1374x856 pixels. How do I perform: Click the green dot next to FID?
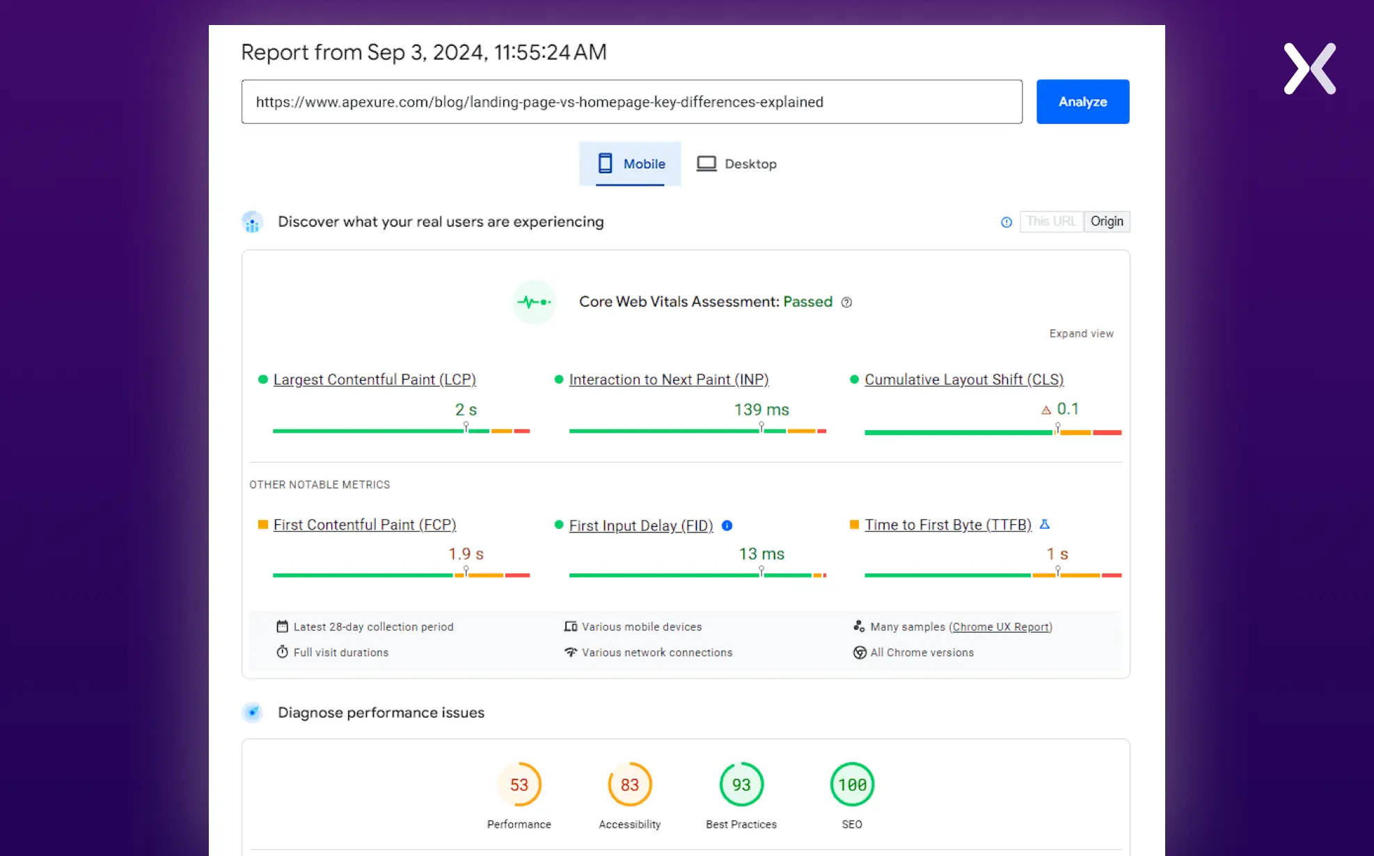click(x=558, y=525)
